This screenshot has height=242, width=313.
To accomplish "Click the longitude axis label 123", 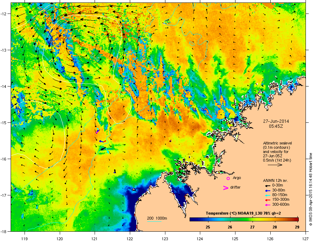I will tap(165, 238).
